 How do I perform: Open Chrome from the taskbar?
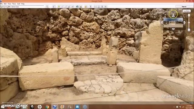tap(47, 107)
